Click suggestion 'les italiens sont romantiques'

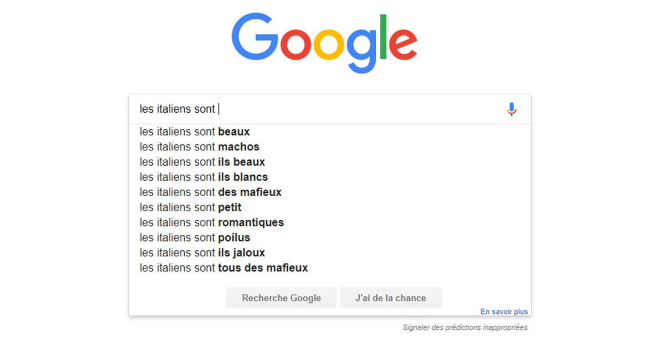click(x=211, y=222)
